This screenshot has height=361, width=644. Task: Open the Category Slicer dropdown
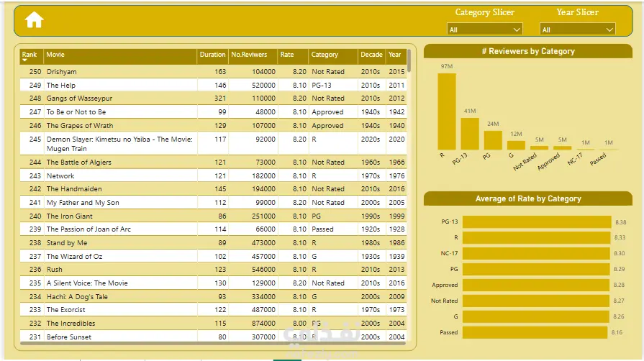coord(485,29)
